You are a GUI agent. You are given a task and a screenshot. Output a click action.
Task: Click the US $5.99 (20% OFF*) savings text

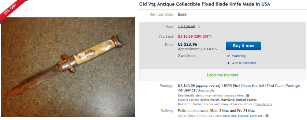(x=195, y=36)
